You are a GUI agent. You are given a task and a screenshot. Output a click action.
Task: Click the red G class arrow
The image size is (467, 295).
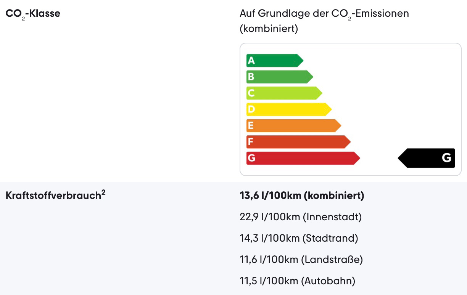coord(302,158)
